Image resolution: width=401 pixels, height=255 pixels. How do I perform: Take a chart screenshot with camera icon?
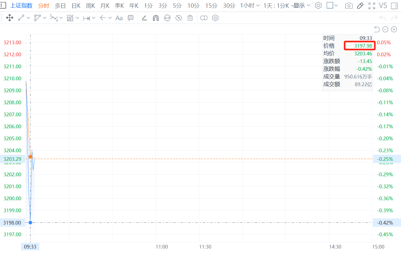pos(349,6)
